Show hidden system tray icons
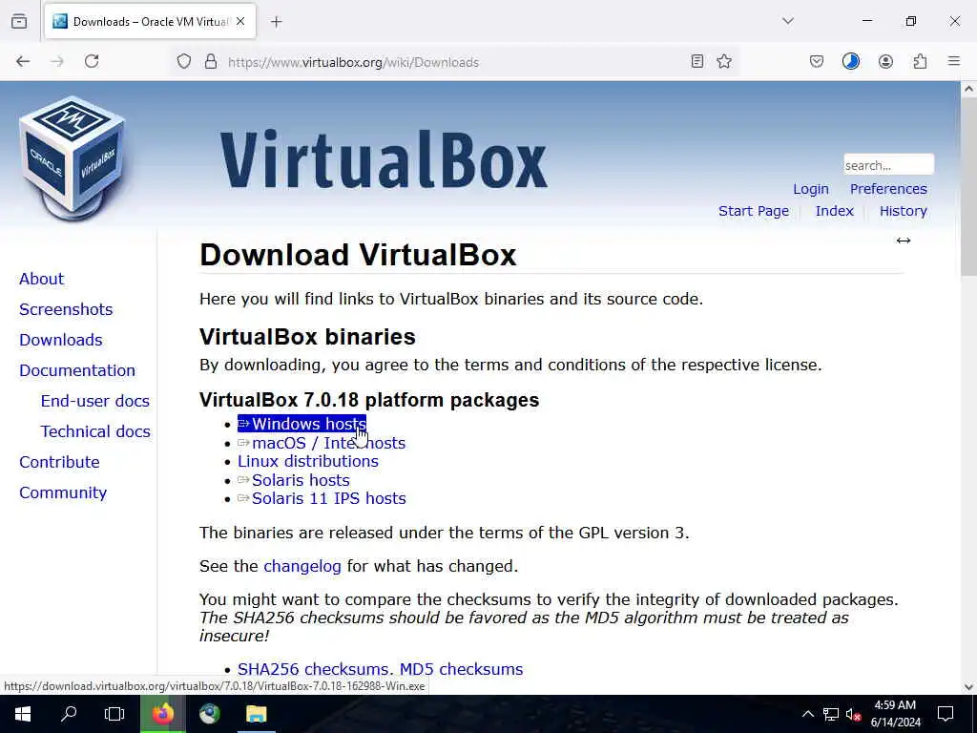 point(807,714)
